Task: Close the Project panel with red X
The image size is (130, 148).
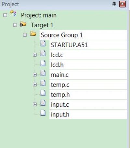Action: (123, 4)
